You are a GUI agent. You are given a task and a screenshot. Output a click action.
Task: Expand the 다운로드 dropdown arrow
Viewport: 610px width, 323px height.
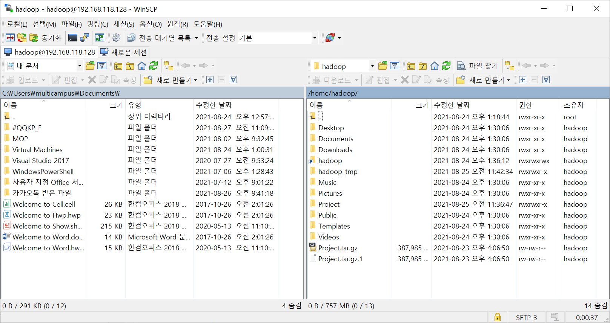click(356, 80)
